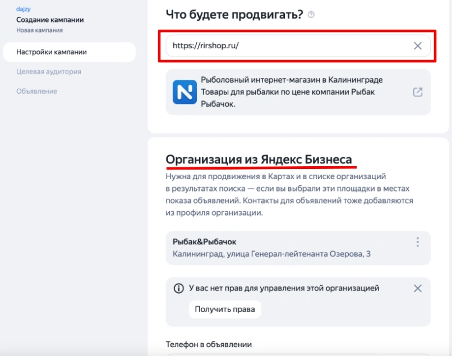Select the Рыбак&Рыбачок organization card
Image resolution: width=452 pixels, height=356 pixels.
[298, 248]
